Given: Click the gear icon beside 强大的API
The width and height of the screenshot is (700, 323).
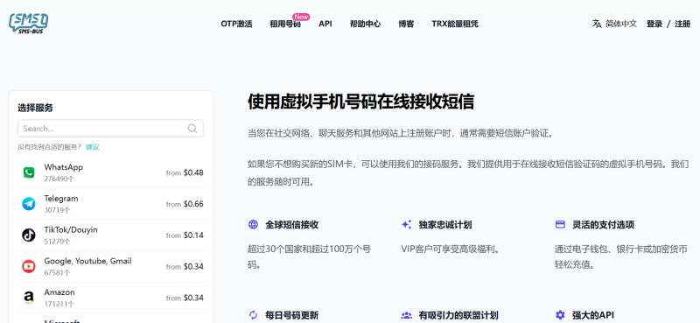Looking at the screenshot, I should point(560,315).
